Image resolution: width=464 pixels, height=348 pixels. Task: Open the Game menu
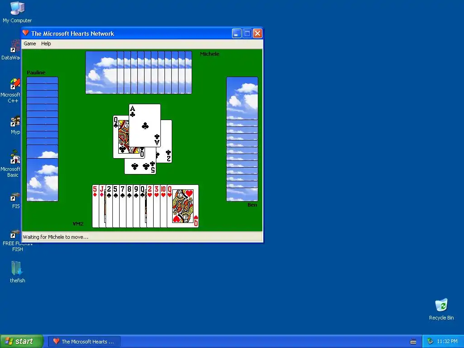tap(30, 43)
